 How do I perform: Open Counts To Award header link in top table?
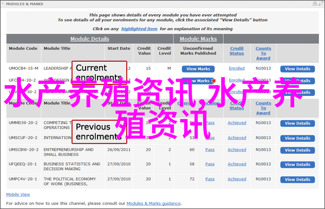point(263,53)
